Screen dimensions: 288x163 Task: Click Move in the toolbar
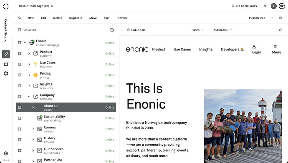[93, 18]
